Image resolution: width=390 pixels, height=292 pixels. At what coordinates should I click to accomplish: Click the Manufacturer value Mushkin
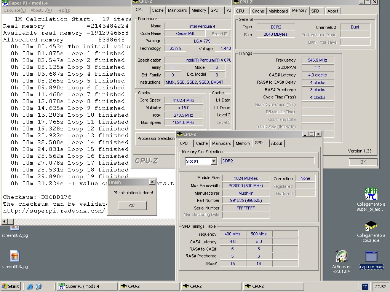(x=246, y=193)
